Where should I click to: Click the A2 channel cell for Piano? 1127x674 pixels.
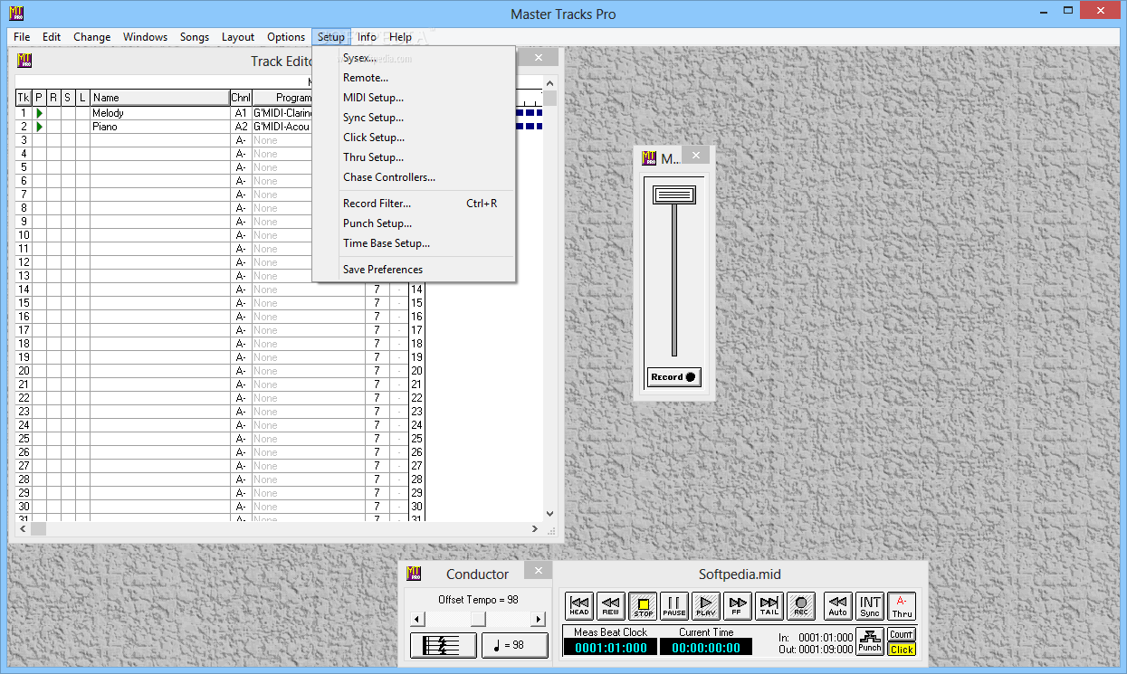(241, 127)
